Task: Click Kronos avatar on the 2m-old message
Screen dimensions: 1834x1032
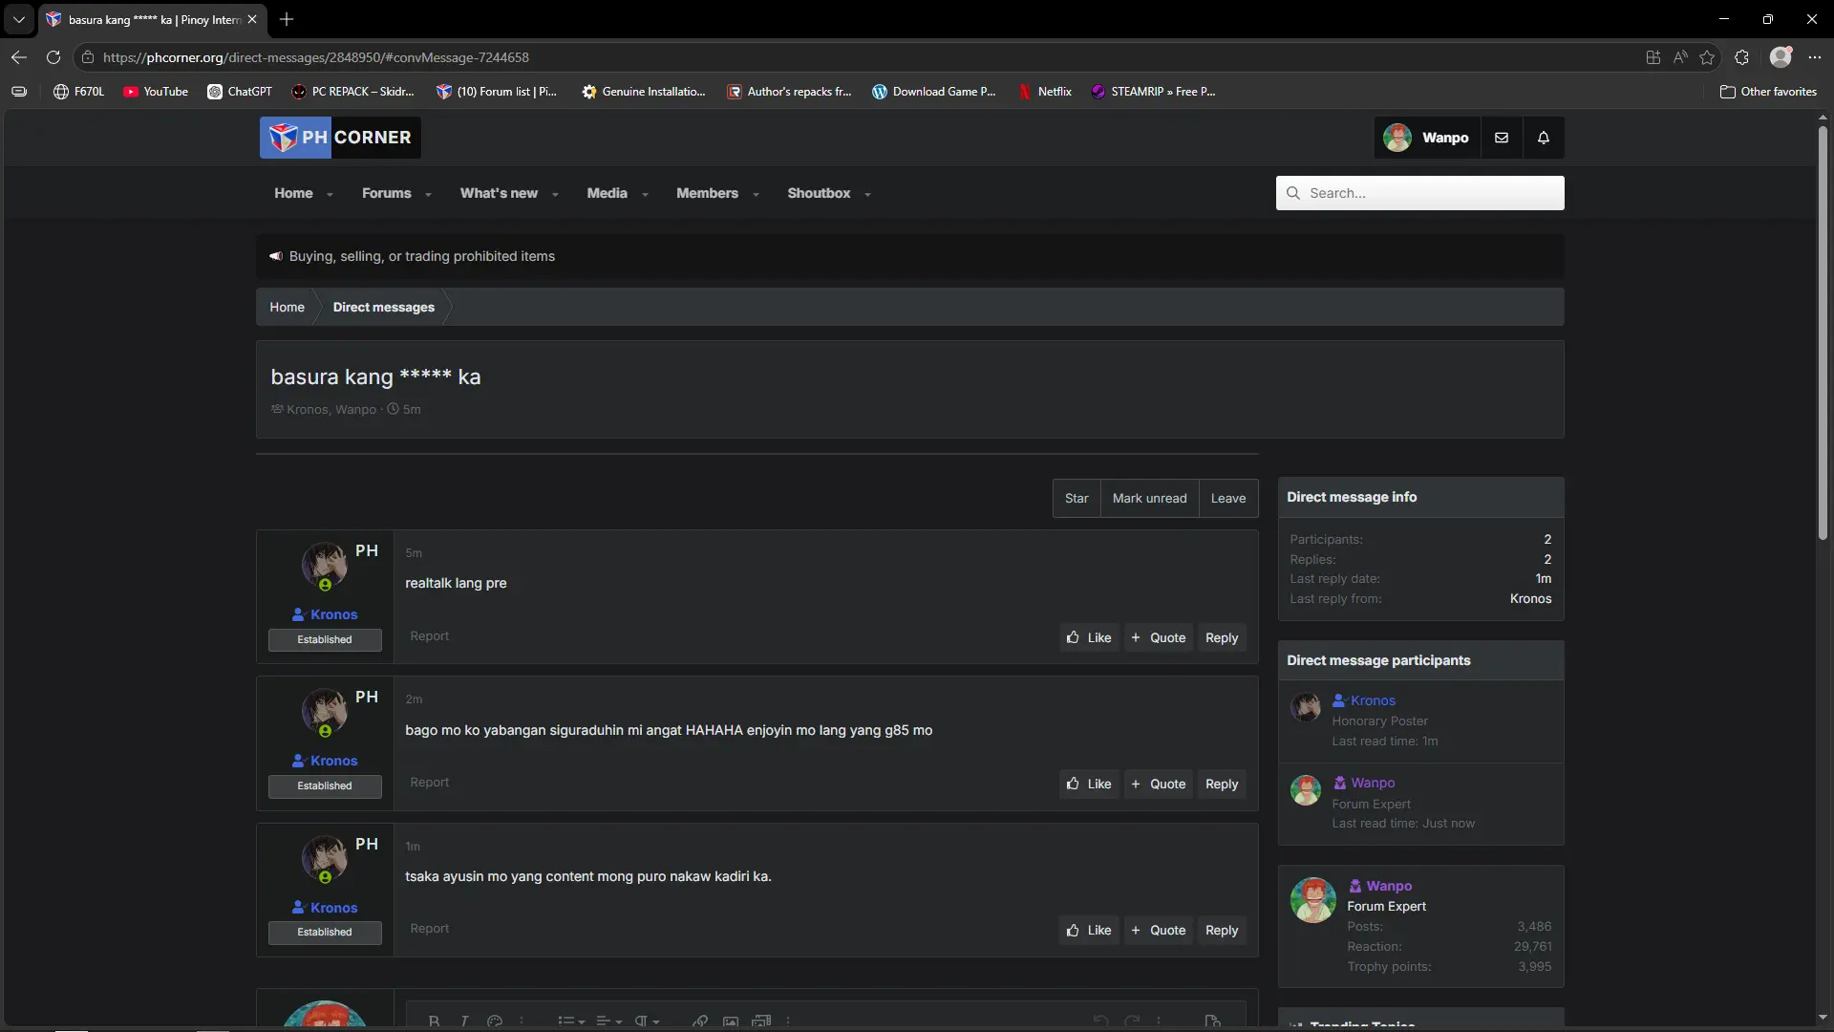Action: coord(325,711)
